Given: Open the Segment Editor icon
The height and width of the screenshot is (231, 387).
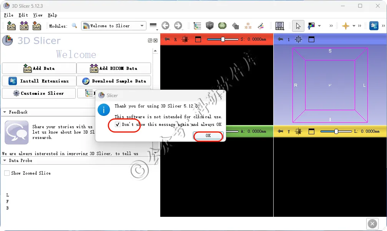Looking at the screenshot, I should click(x=261, y=26).
